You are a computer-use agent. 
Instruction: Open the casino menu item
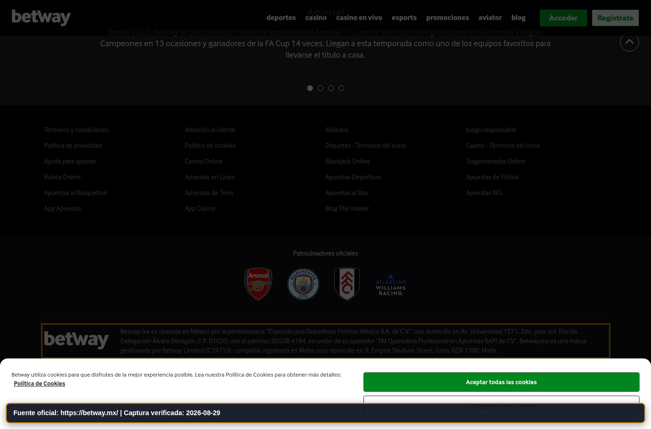click(316, 18)
